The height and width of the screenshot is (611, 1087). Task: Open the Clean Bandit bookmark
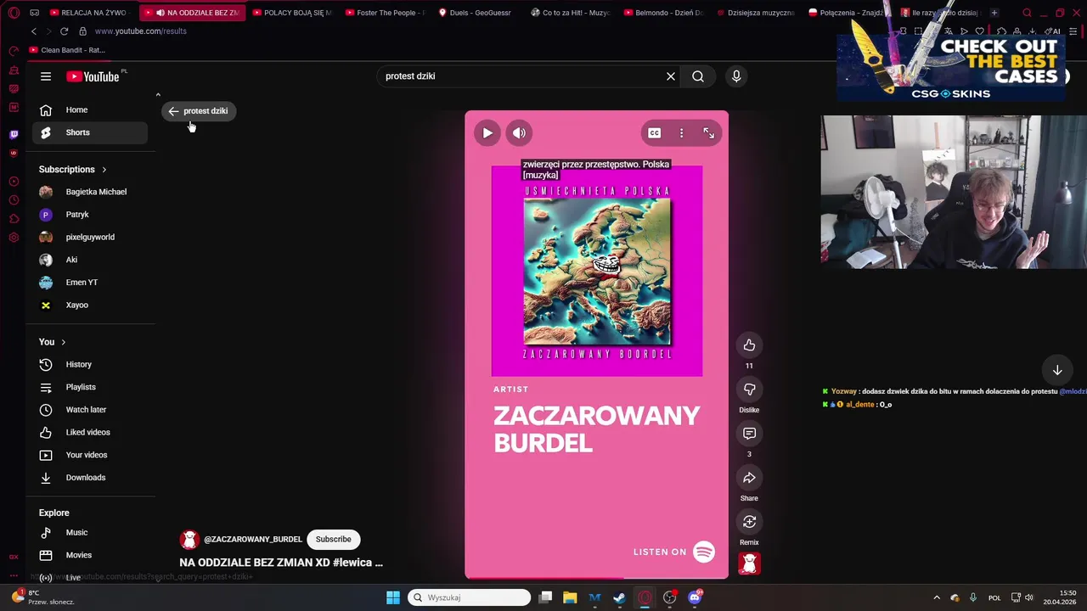coord(67,50)
